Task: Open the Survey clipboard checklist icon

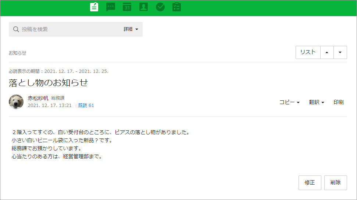Action: [x=177, y=7]
